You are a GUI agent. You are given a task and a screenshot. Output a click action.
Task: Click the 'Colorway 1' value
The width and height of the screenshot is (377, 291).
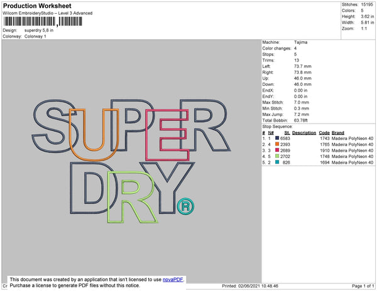35,36
